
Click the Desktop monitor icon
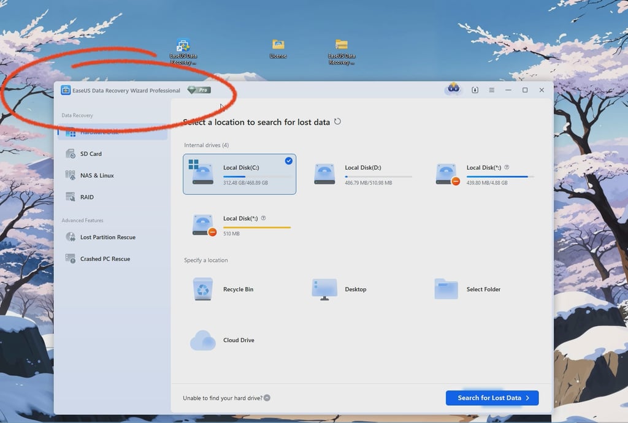[324, 289]
